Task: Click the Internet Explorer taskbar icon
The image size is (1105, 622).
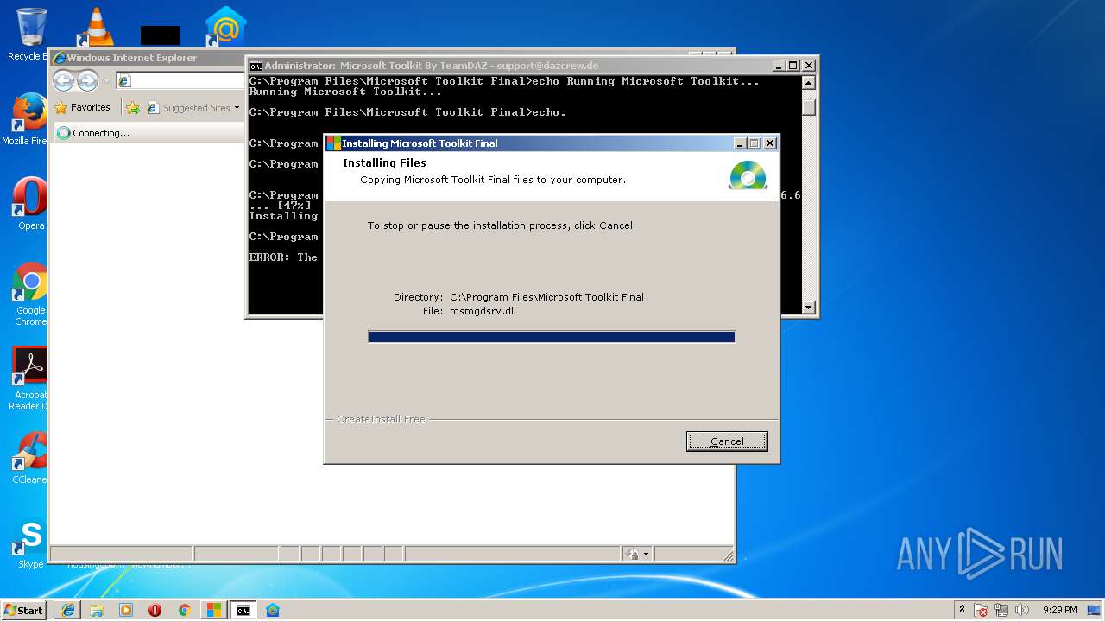Action: [67, 610]
